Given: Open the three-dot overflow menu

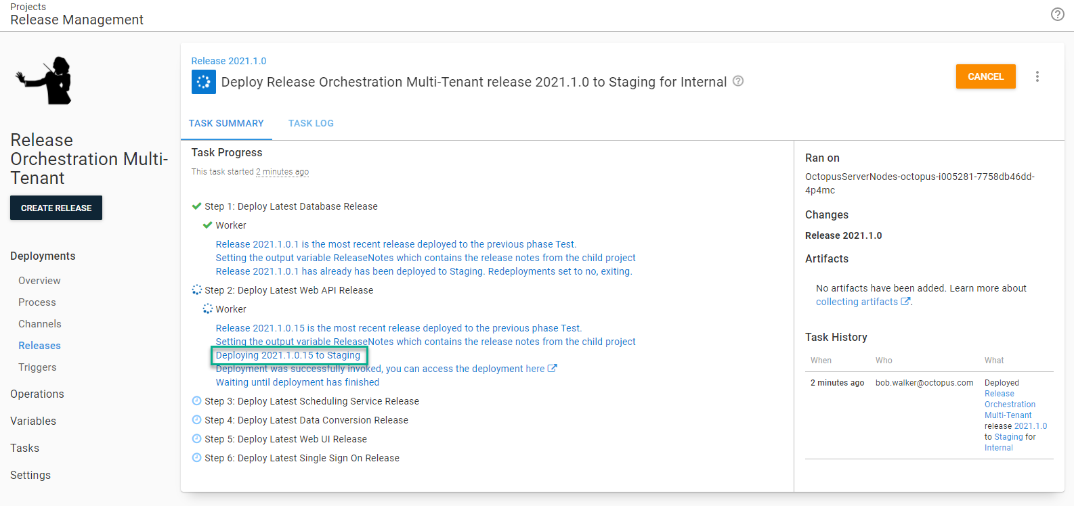Looking at the screenshot, I should tap(1037, 76).
